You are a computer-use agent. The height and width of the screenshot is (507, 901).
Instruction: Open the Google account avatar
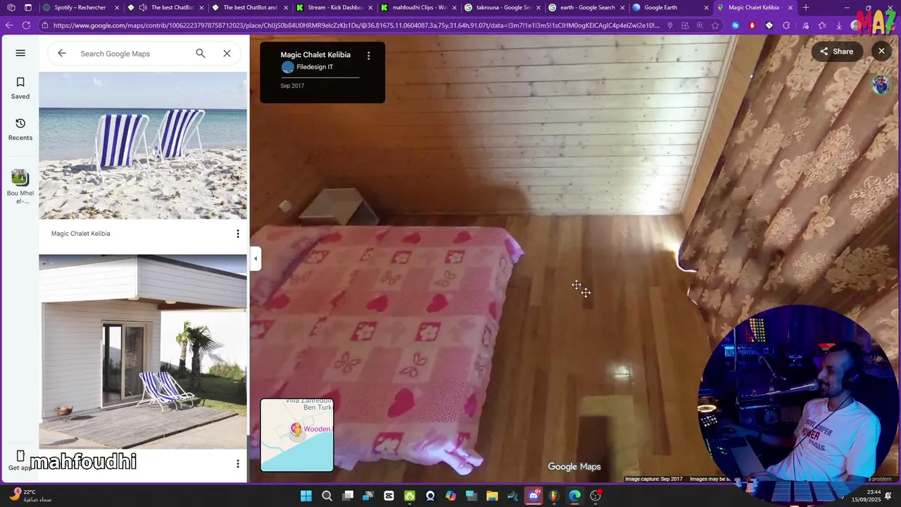click(880, 84)
